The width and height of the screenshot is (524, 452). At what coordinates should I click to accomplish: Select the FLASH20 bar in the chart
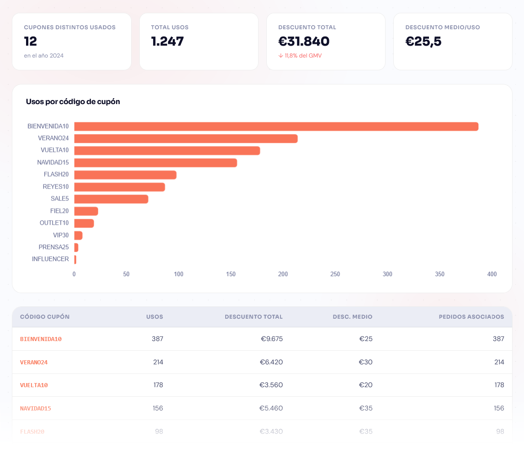coord(125,175)
